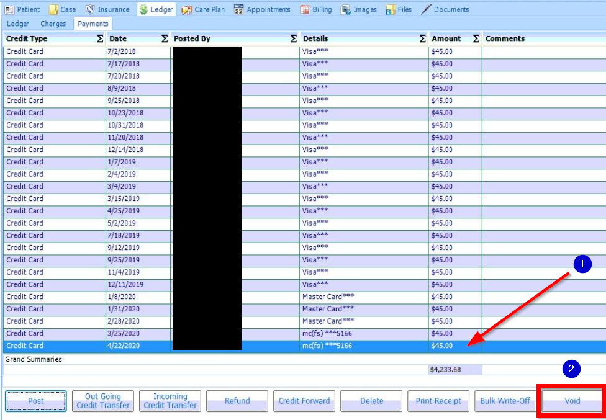Open the Documents tab
The height and width of the screenshot is (420, 606).
pyautogui.click(x=445, y=9)
